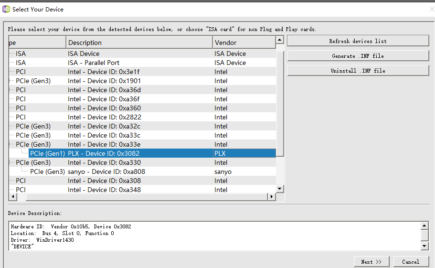435x268 pixels.
Task: Cancel the device selection dialog
Action: (411, 262)
